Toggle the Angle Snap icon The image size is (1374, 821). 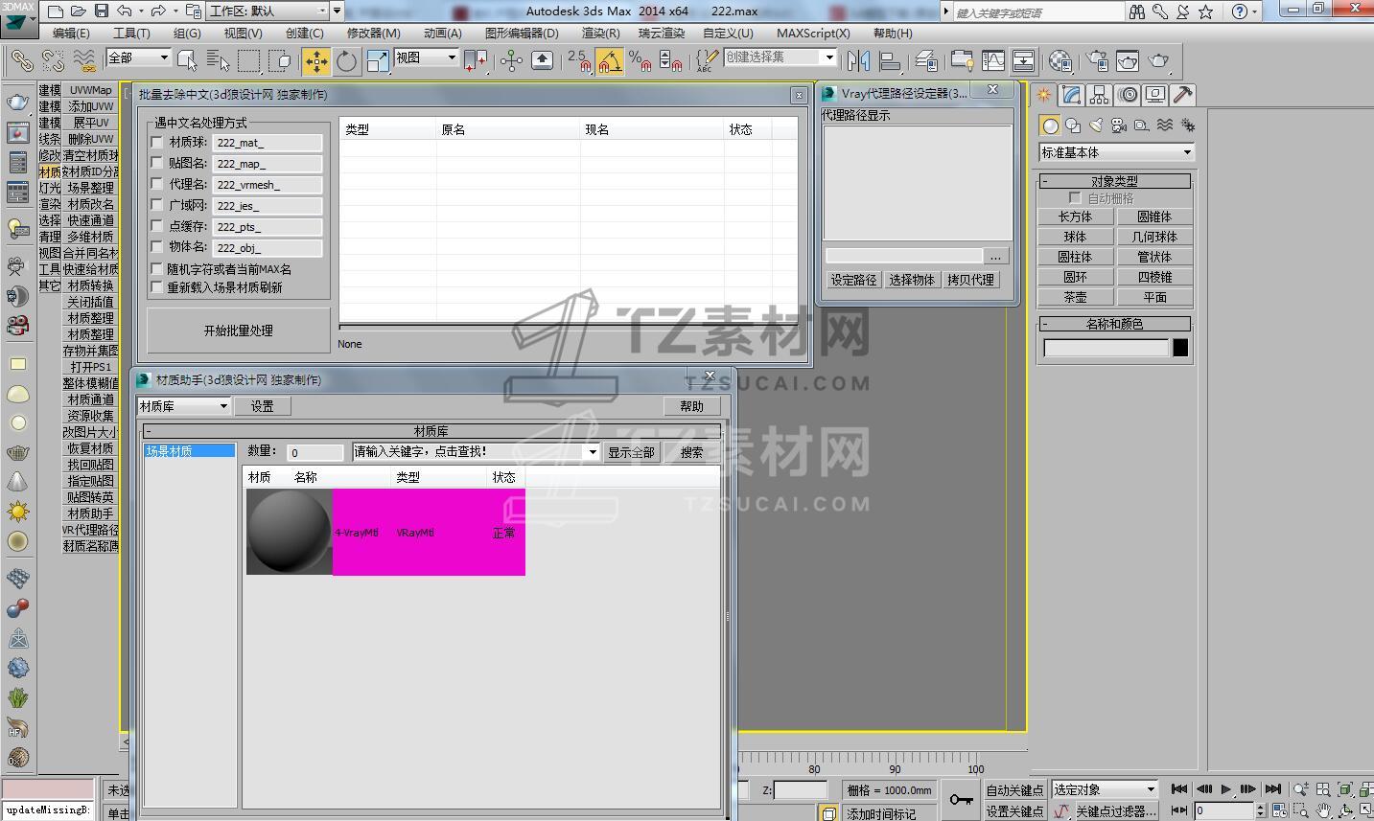click(x=609, y=61)
